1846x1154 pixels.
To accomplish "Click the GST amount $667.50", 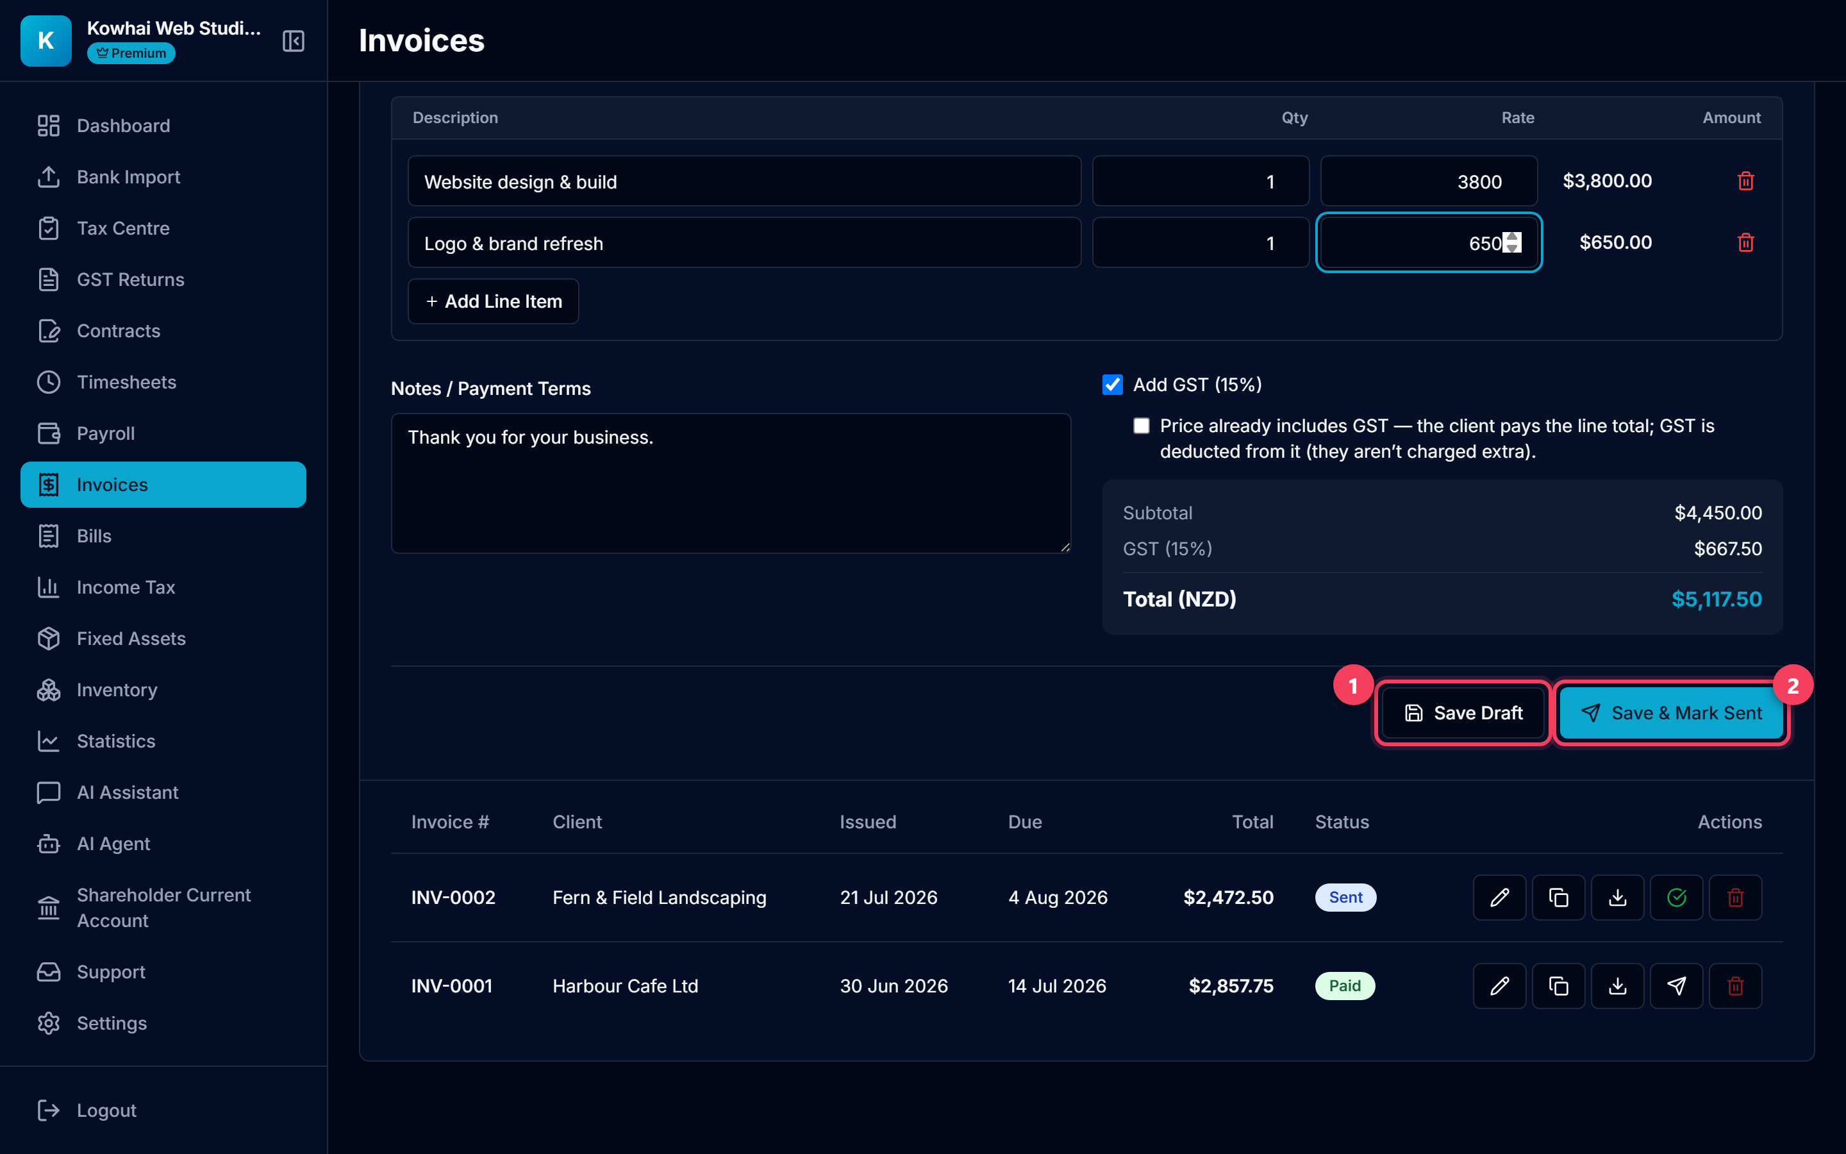I will (1728, 549).
